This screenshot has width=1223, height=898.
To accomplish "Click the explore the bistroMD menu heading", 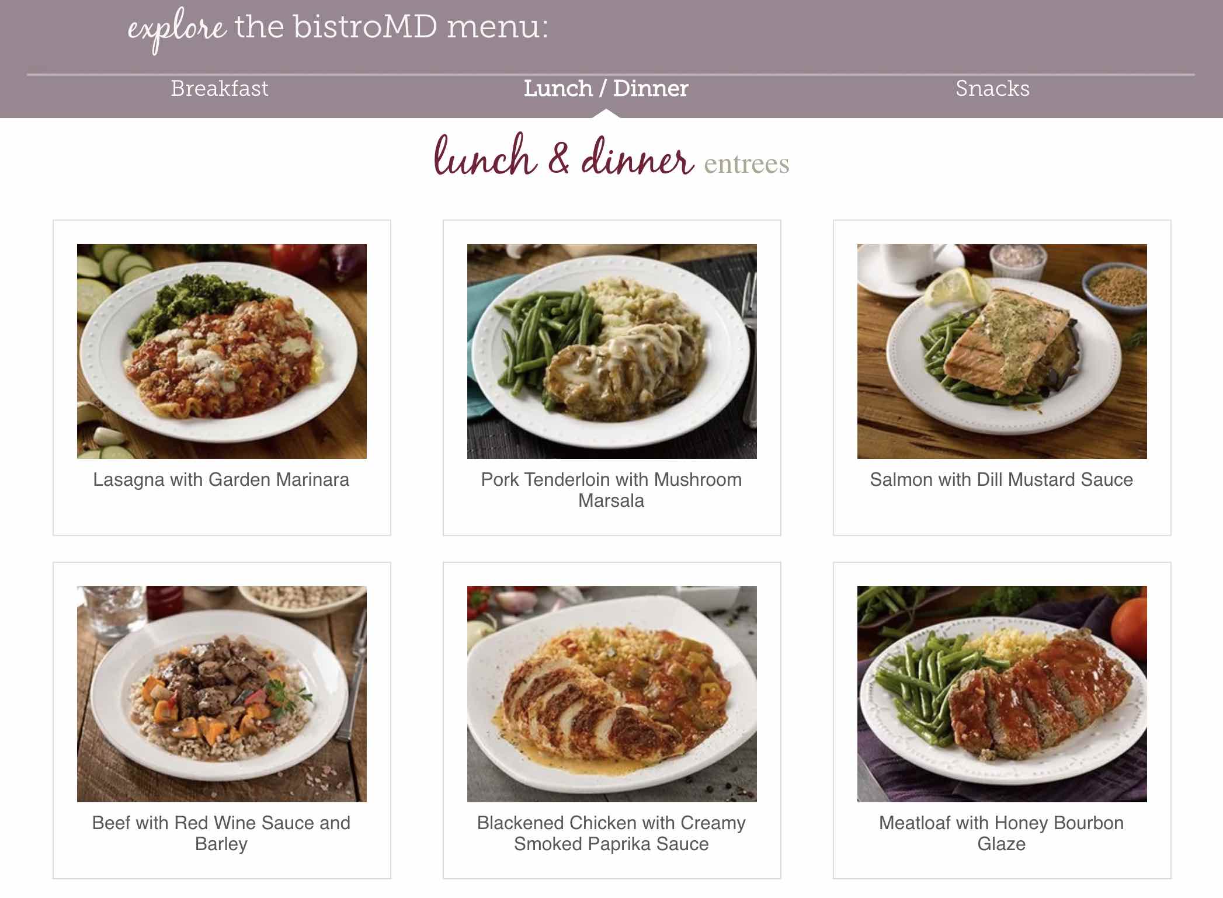I will click(338, 28).
